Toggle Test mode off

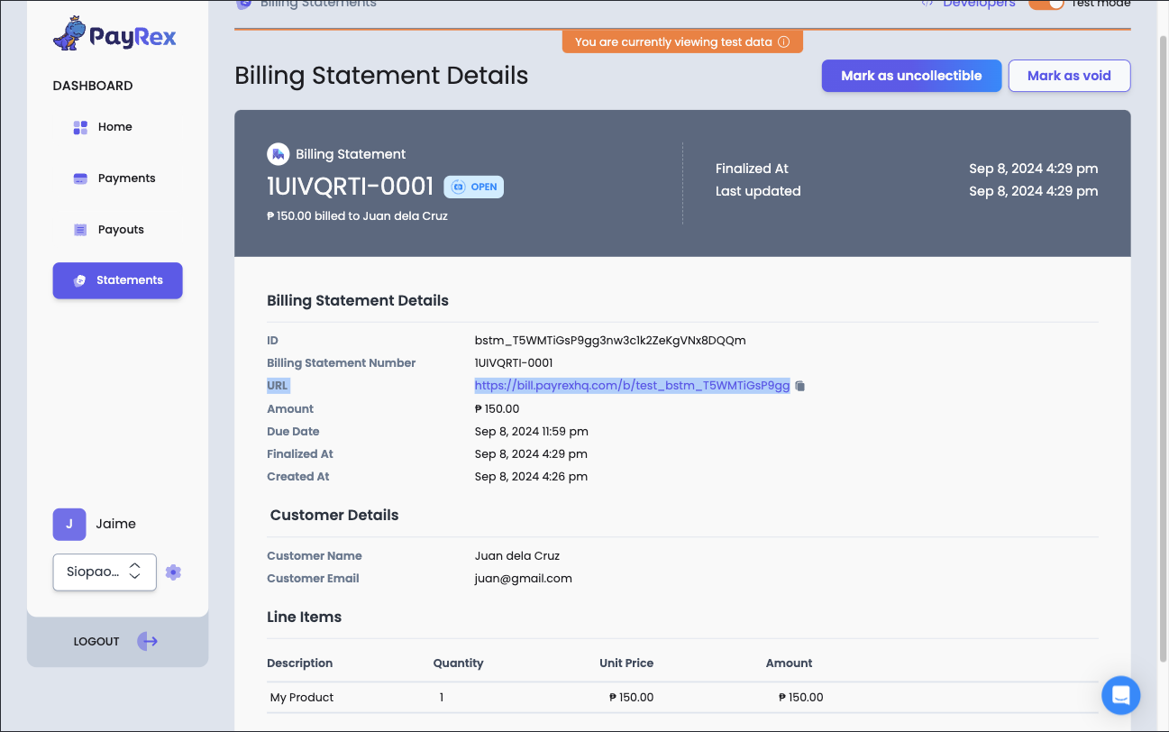pyautogui.click(x=1047, y=4)
